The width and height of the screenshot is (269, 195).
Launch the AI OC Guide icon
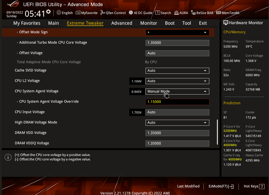(131, 12)
